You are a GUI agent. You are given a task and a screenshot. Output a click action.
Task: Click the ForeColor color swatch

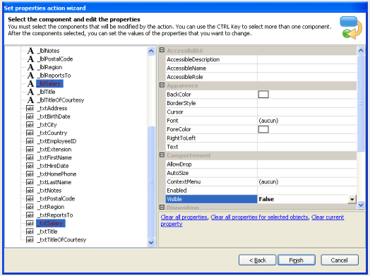pos(263,129)
